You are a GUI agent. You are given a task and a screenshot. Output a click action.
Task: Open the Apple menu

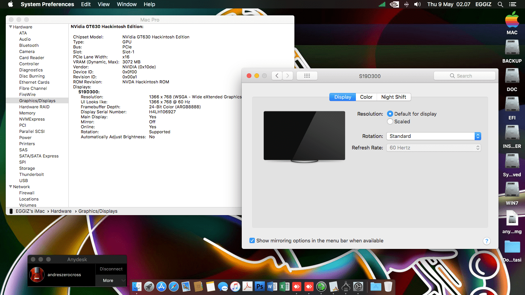tap(10, 4)
